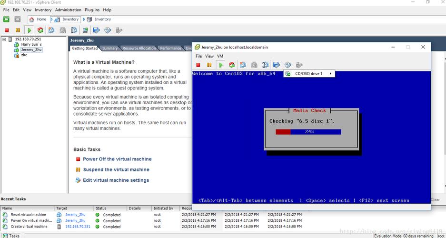Switch to Resource Allocation tab

139,49
